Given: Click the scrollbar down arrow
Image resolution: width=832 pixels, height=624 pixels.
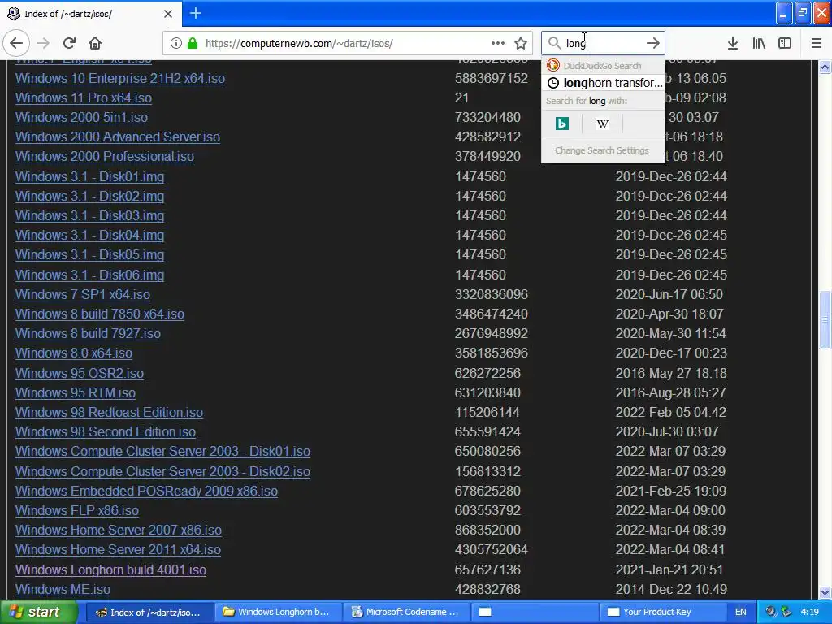Looking at the screenshot, I should coord(825,592).
